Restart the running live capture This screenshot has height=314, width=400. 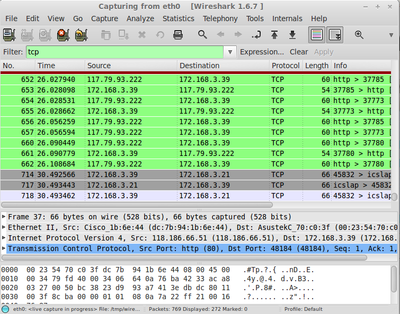(x=81, y=35)
